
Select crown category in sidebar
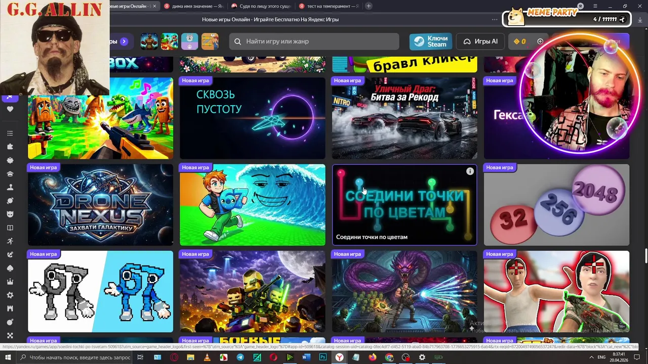tap(10, 282)
